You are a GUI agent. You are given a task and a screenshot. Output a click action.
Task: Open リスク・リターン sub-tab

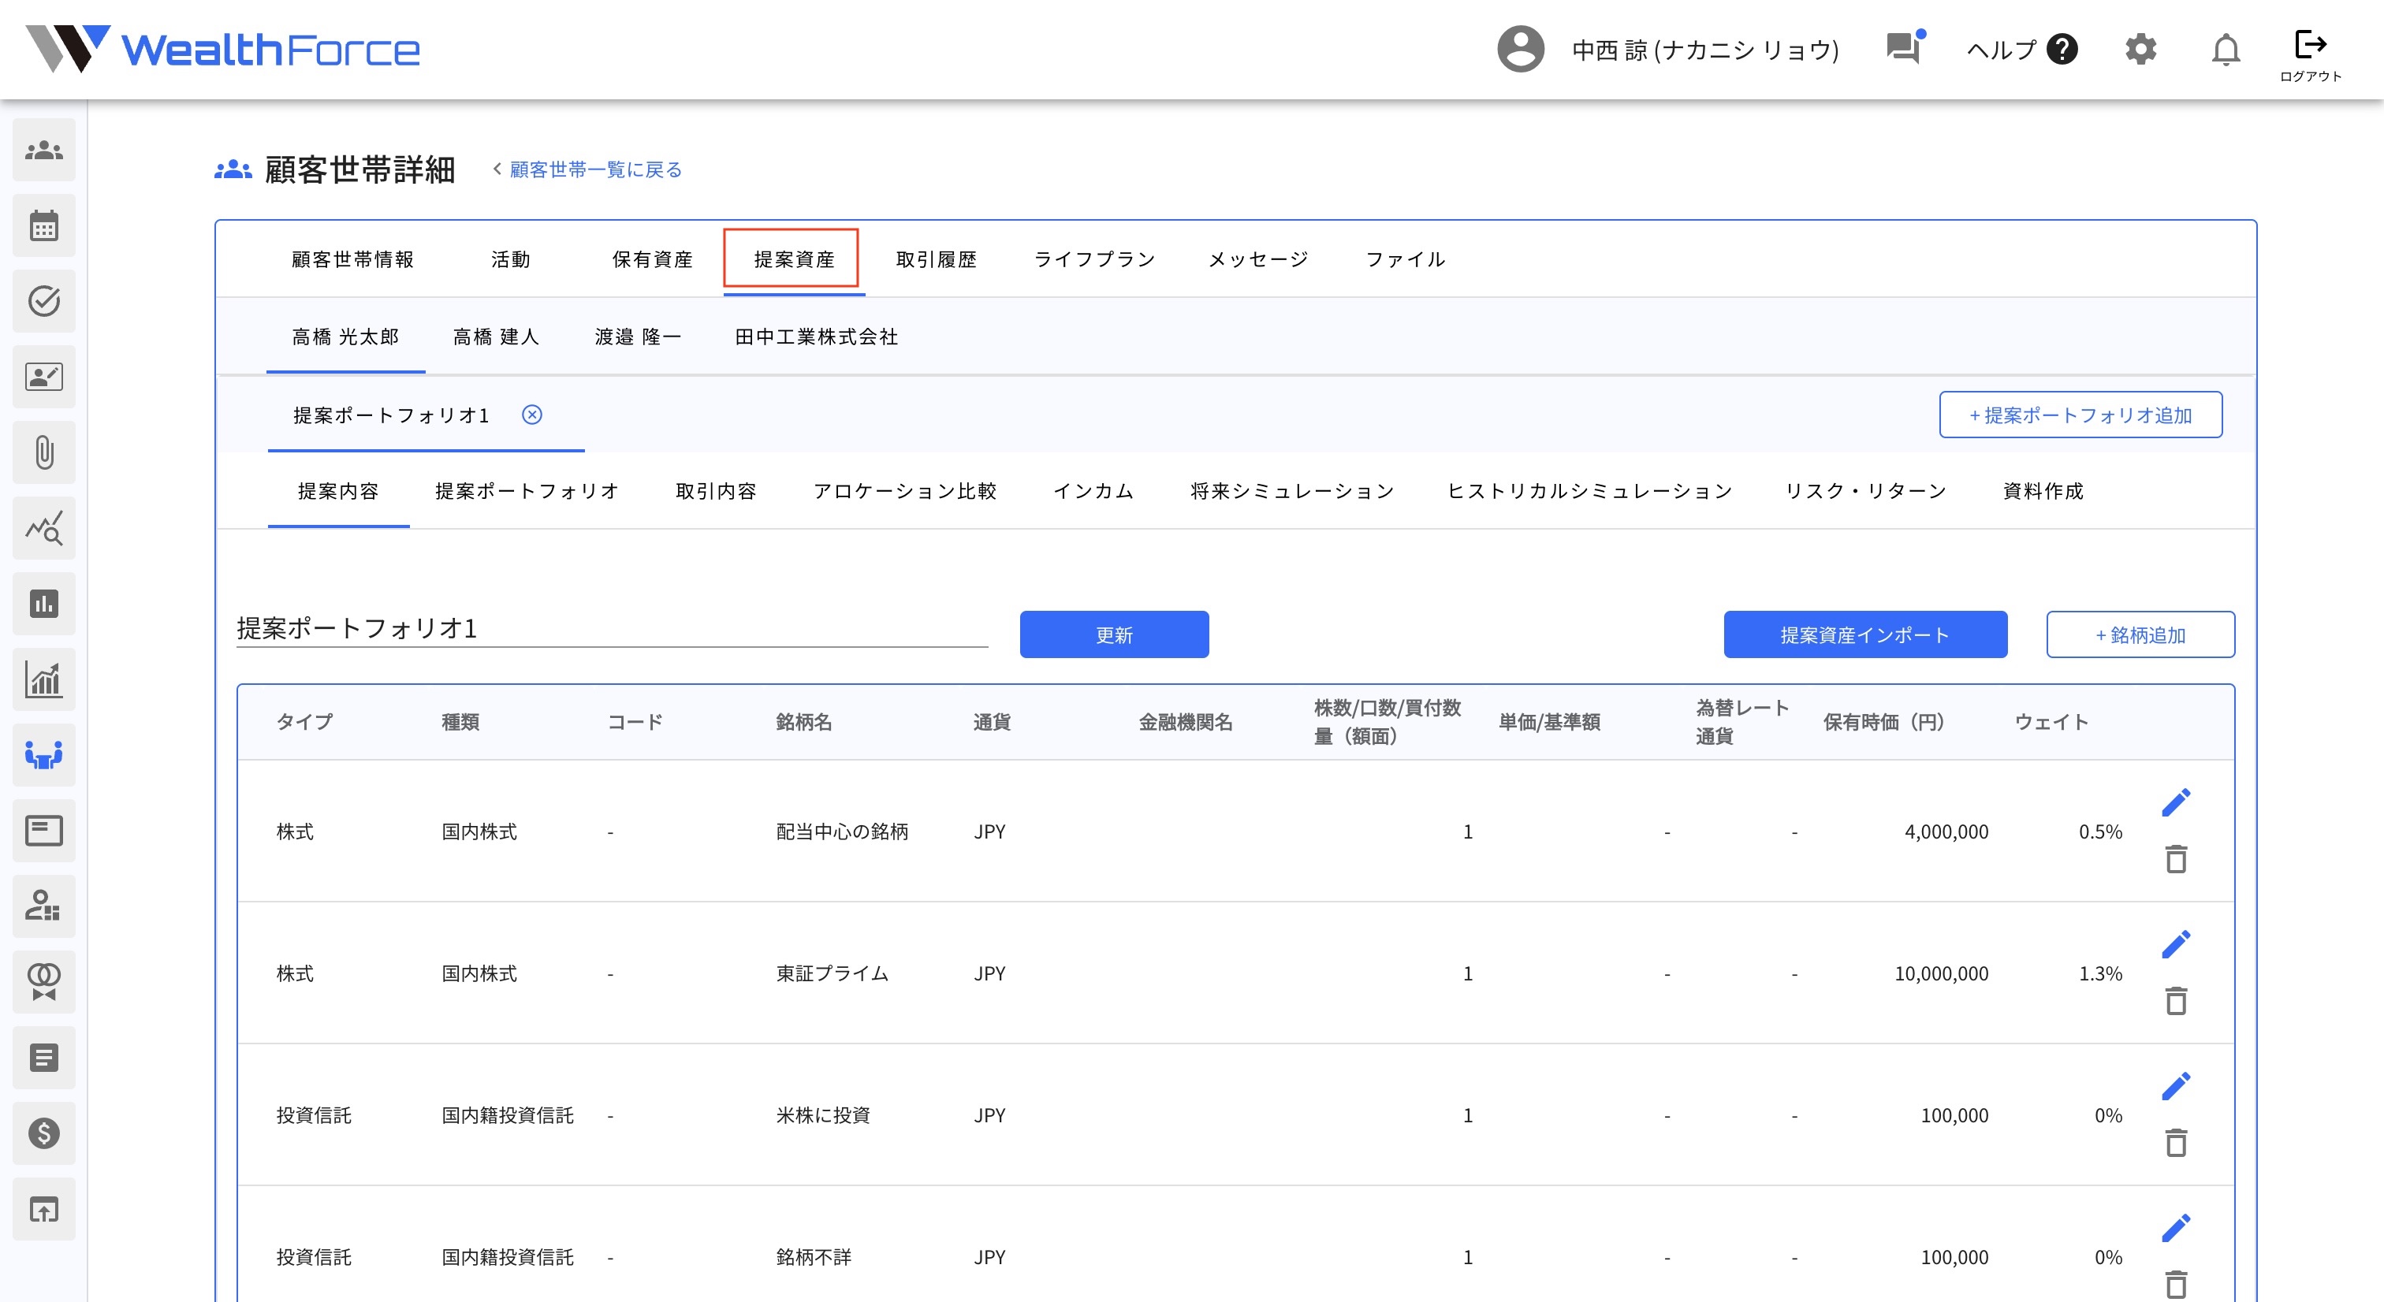tap(1866, 491)
